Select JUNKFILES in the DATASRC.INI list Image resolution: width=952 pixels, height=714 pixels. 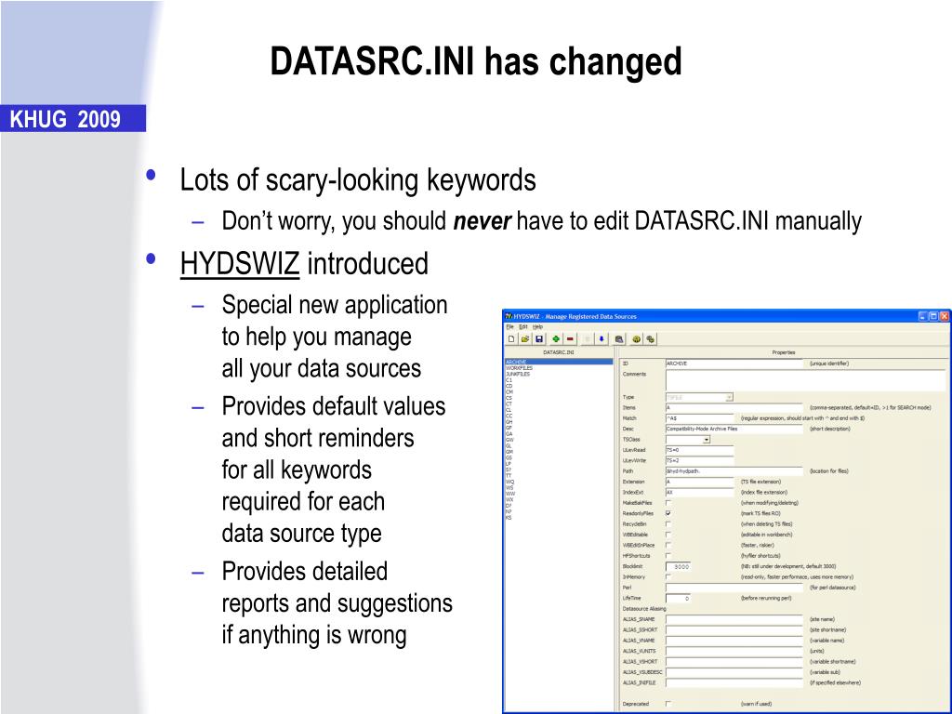coord(518,374)
